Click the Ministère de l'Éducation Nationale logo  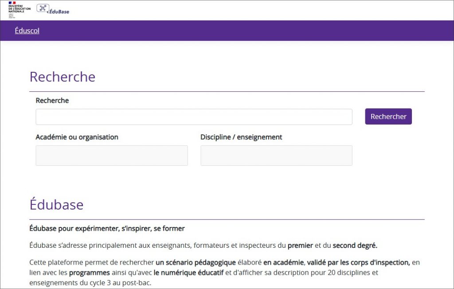pyautogui.click(x=19, y=9)
